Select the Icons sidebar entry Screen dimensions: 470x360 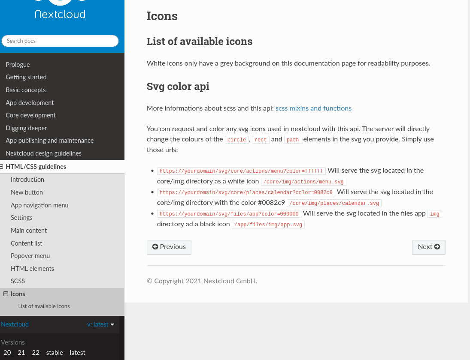point(18,294)
